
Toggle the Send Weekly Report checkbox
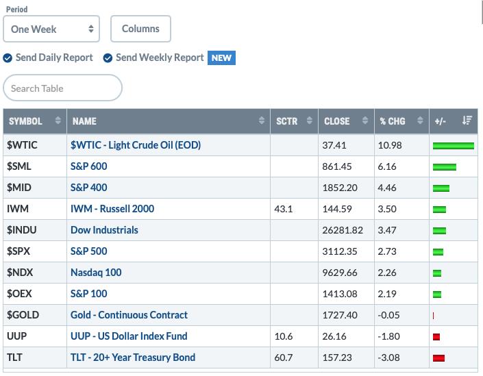click(108, 58)
